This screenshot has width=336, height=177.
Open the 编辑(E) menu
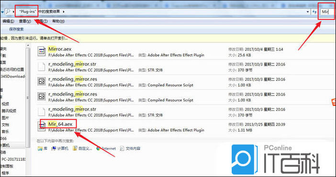tap(8, 21)
